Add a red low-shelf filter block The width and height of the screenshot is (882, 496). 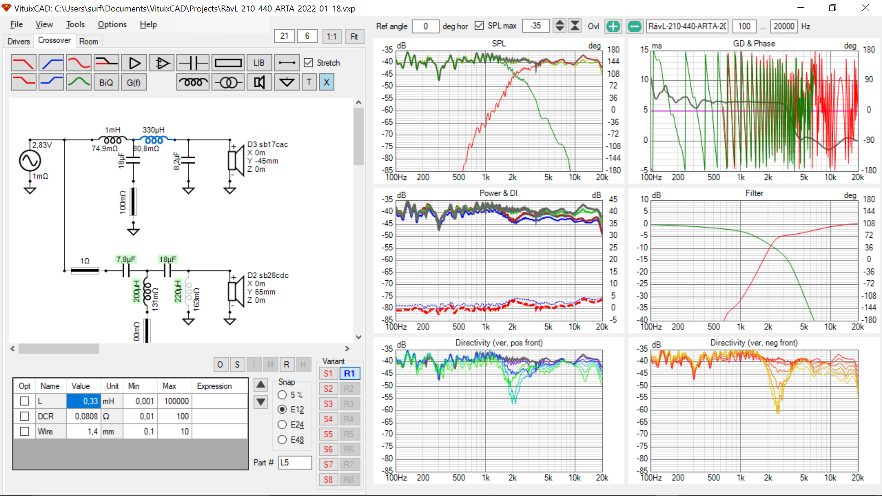pyautogui.click(x=23, y=82)
